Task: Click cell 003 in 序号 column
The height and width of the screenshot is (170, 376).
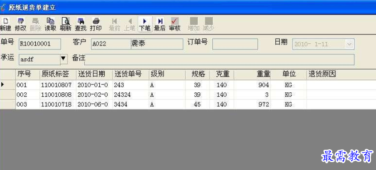Action: 28,105
